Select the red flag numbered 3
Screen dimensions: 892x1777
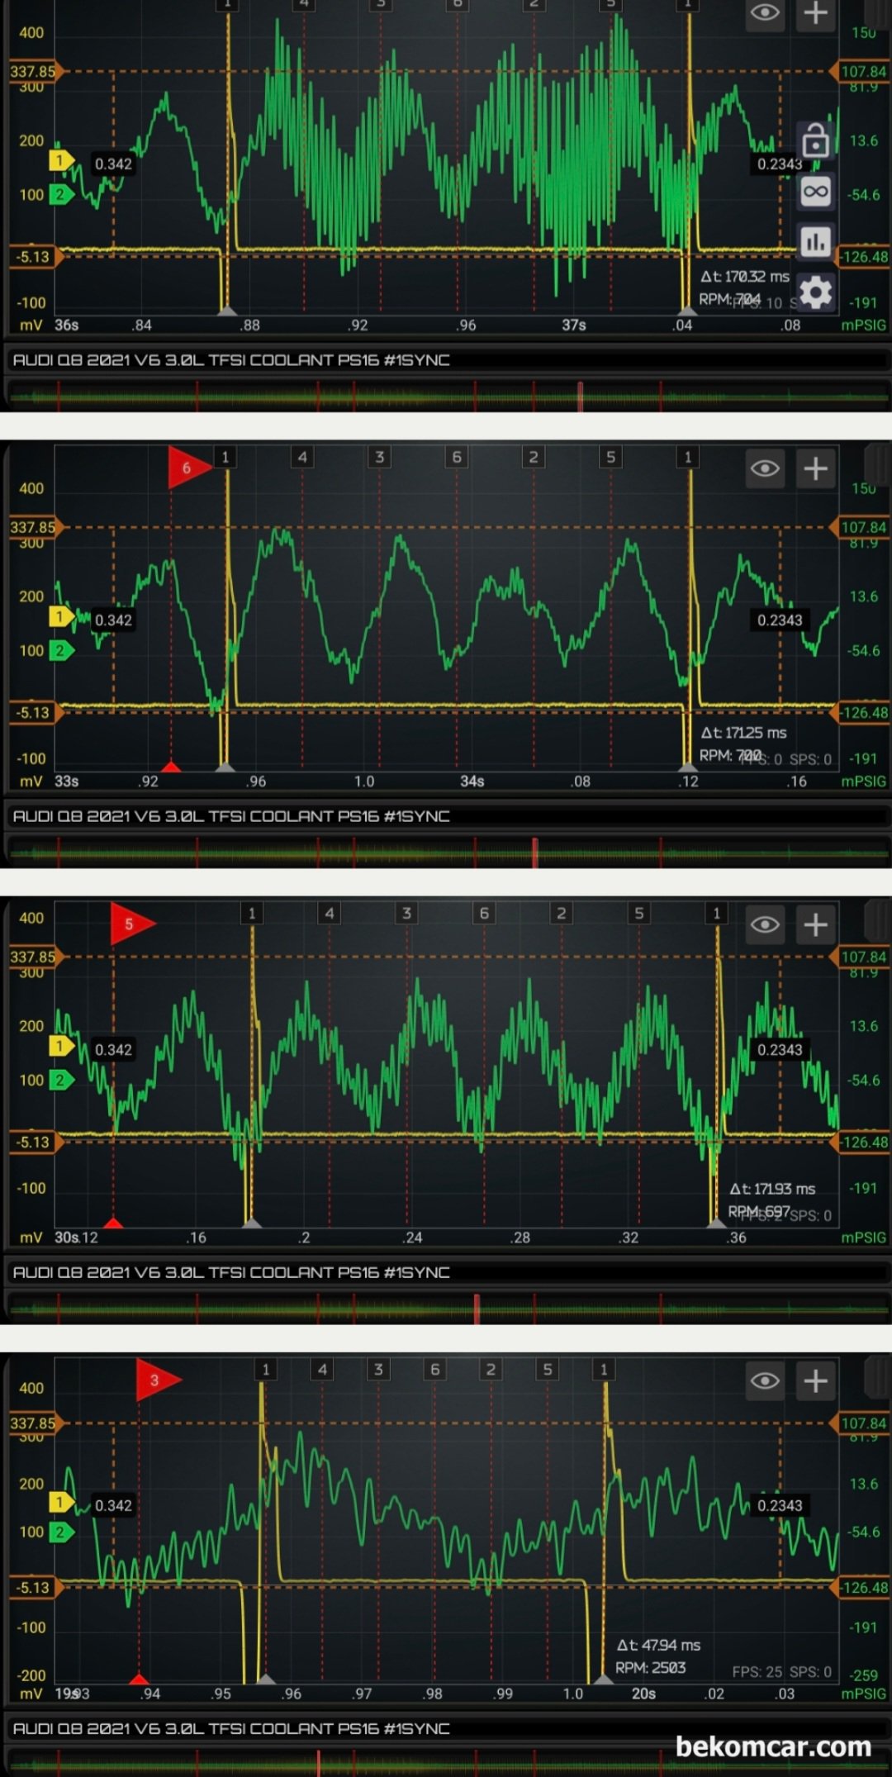pos(157,1380)
